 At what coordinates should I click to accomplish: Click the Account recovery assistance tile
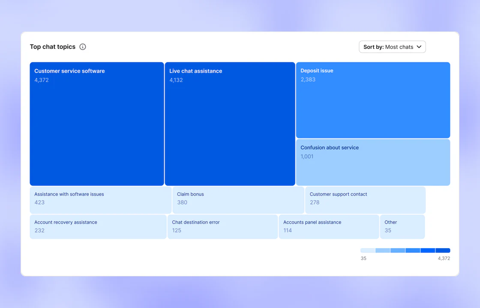coord(98,226)
